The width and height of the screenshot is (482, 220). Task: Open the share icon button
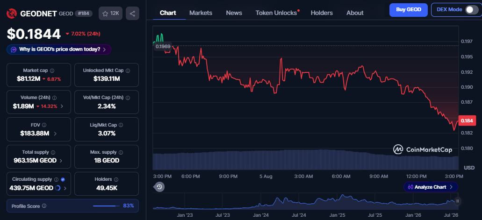coord(132,14)
